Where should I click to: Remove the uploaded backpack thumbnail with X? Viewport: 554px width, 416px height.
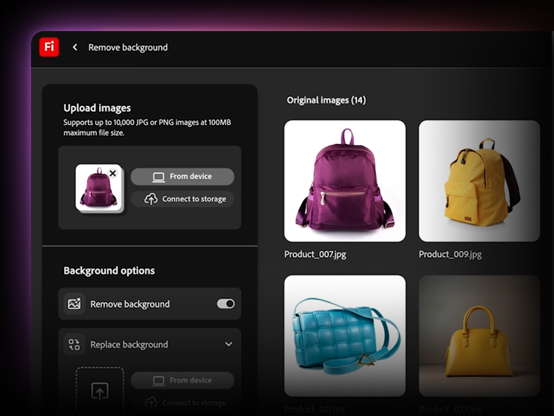click(x=112, y=173)
